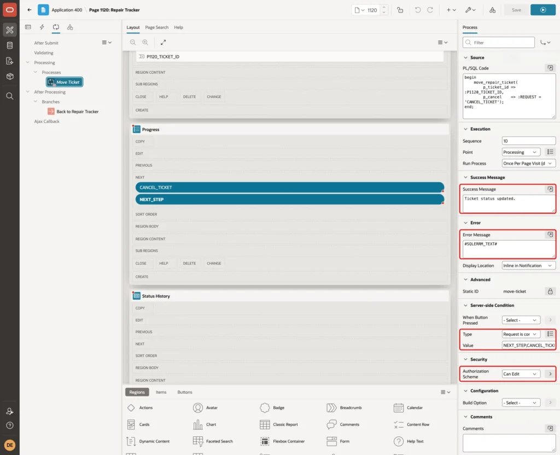Go back using the arrow icon
This screenshot has width=560, height=455.
pos(30,10)
